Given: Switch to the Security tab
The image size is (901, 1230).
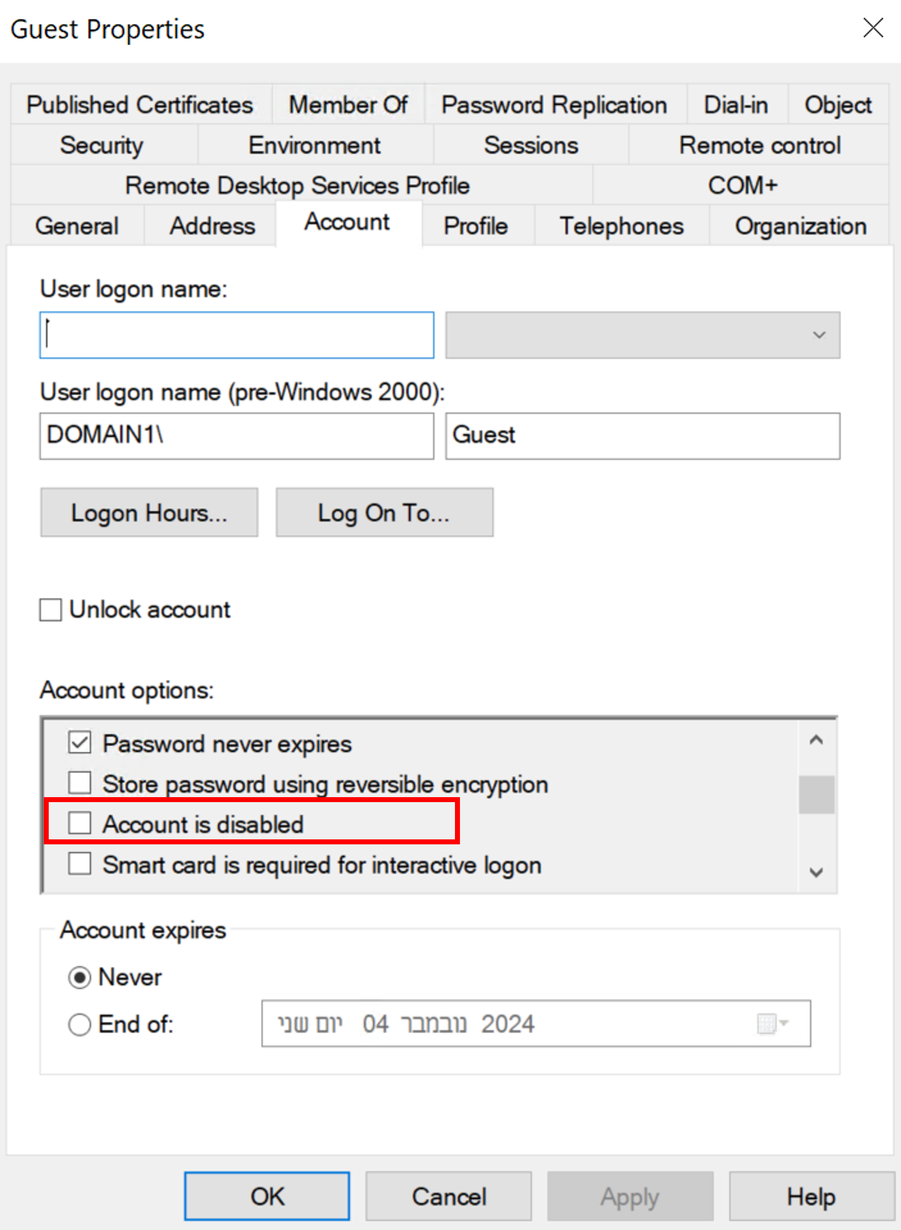Looking at the screenshot, I should click(101, 145).
